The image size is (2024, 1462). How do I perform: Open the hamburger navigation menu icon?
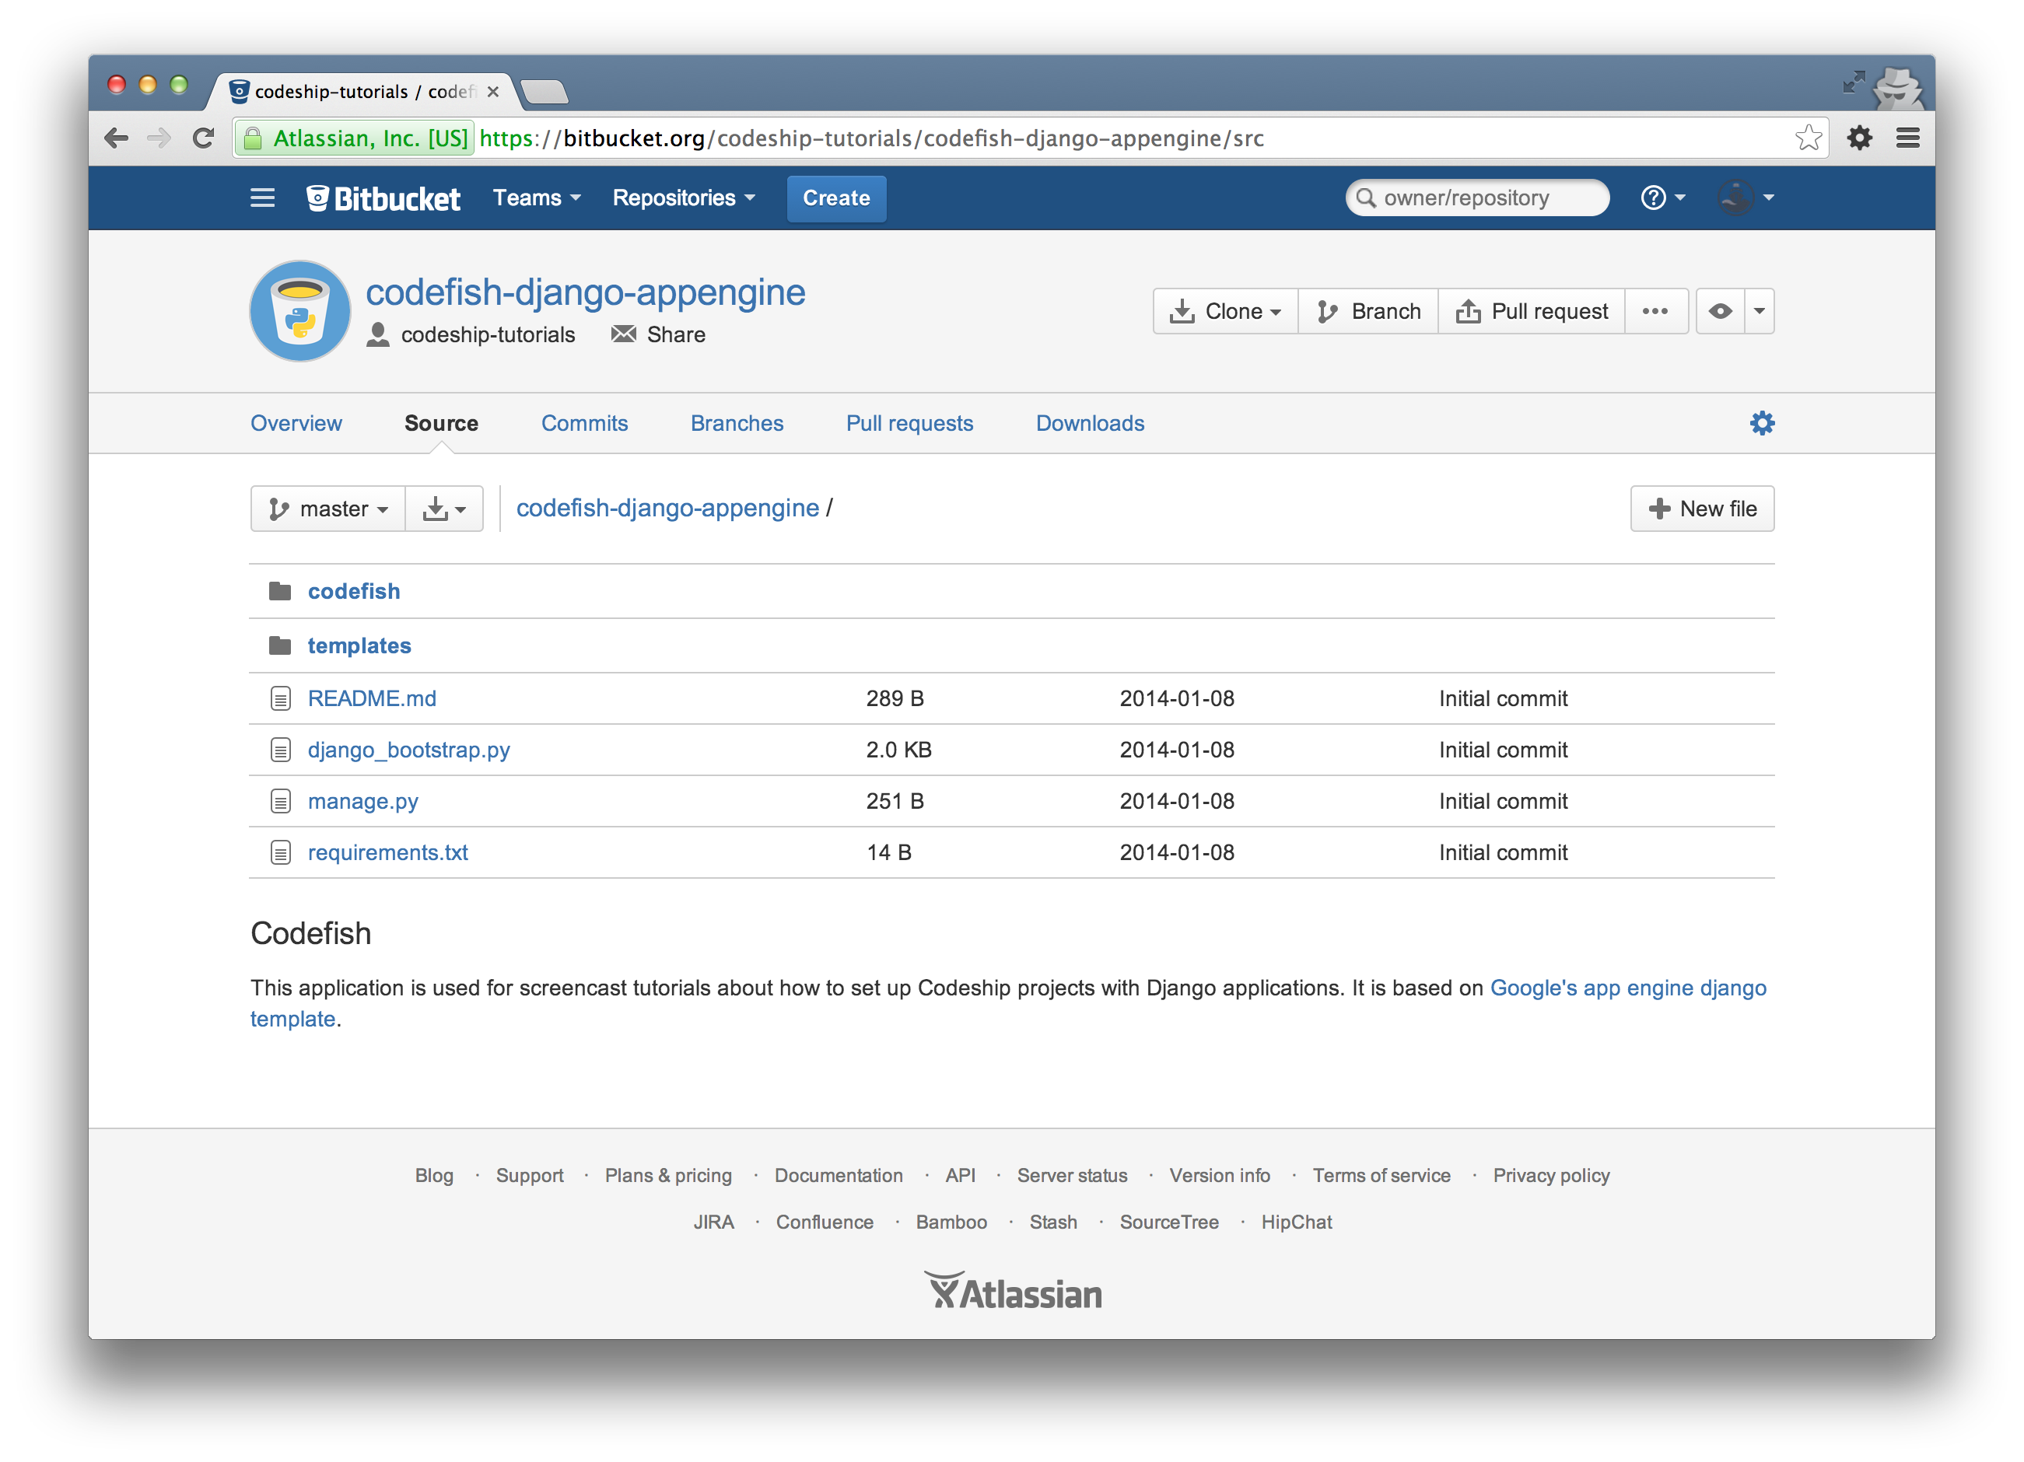point(262,197)
